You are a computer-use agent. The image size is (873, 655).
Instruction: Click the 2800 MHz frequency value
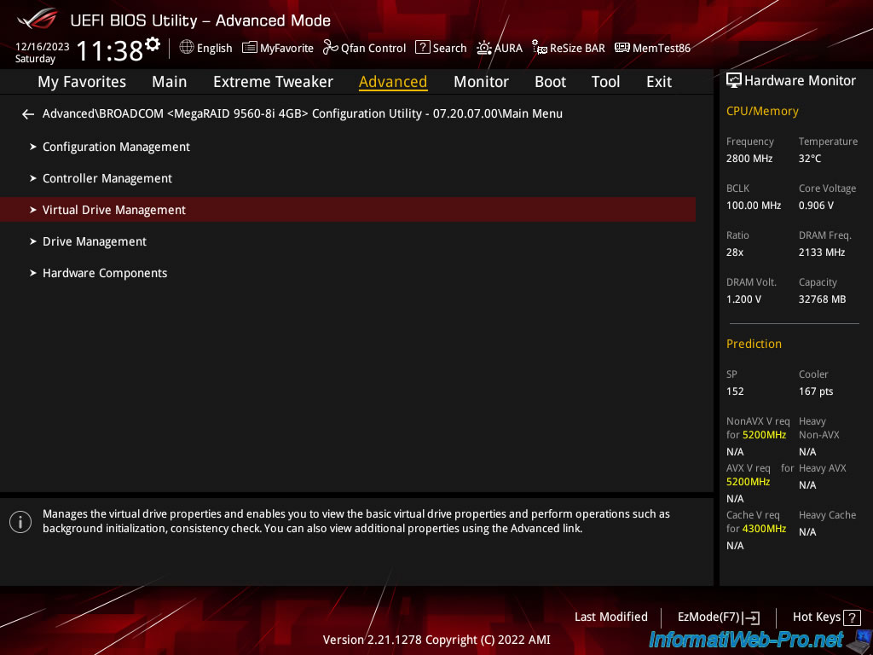point(749,159)
